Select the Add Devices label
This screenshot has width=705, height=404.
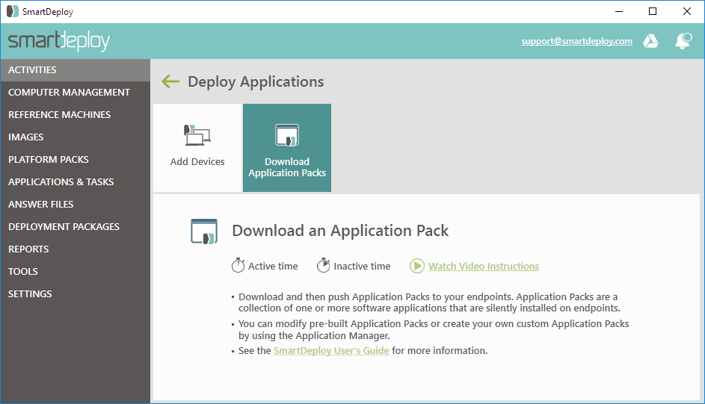[197, 161]
